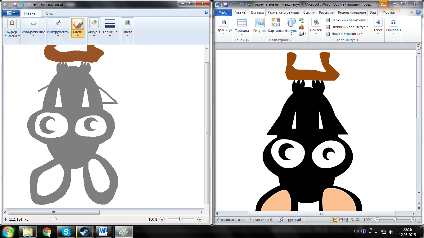Click the Paint zoom slider handle
Image resolution: width=424 pixels, height=238 pixels.
[181, 219]
